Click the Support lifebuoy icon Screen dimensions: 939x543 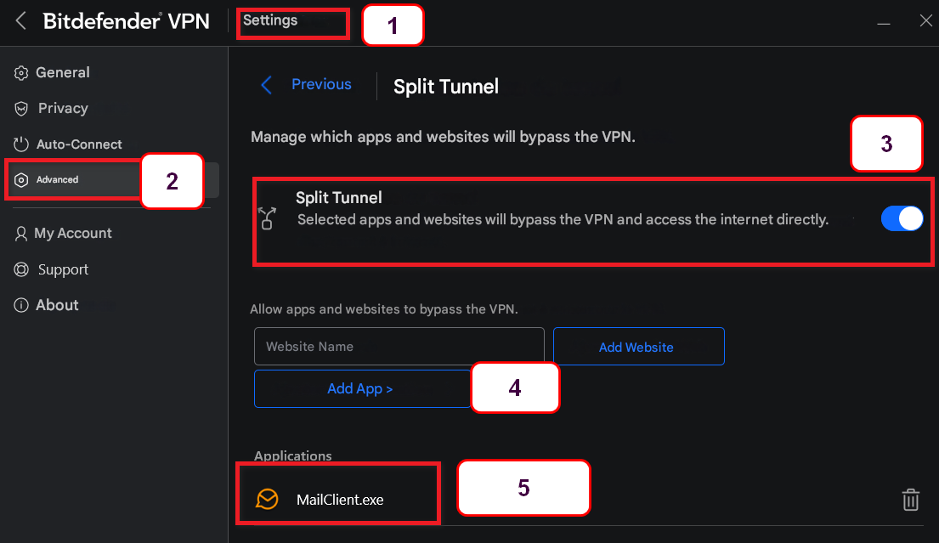(22, 269)
